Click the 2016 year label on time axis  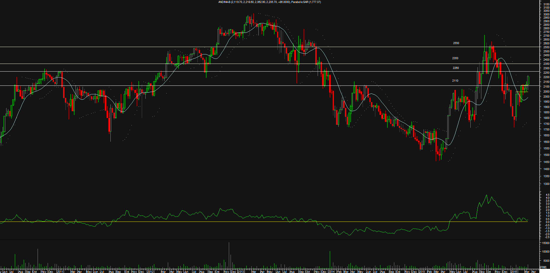click(x=514, y=272)
